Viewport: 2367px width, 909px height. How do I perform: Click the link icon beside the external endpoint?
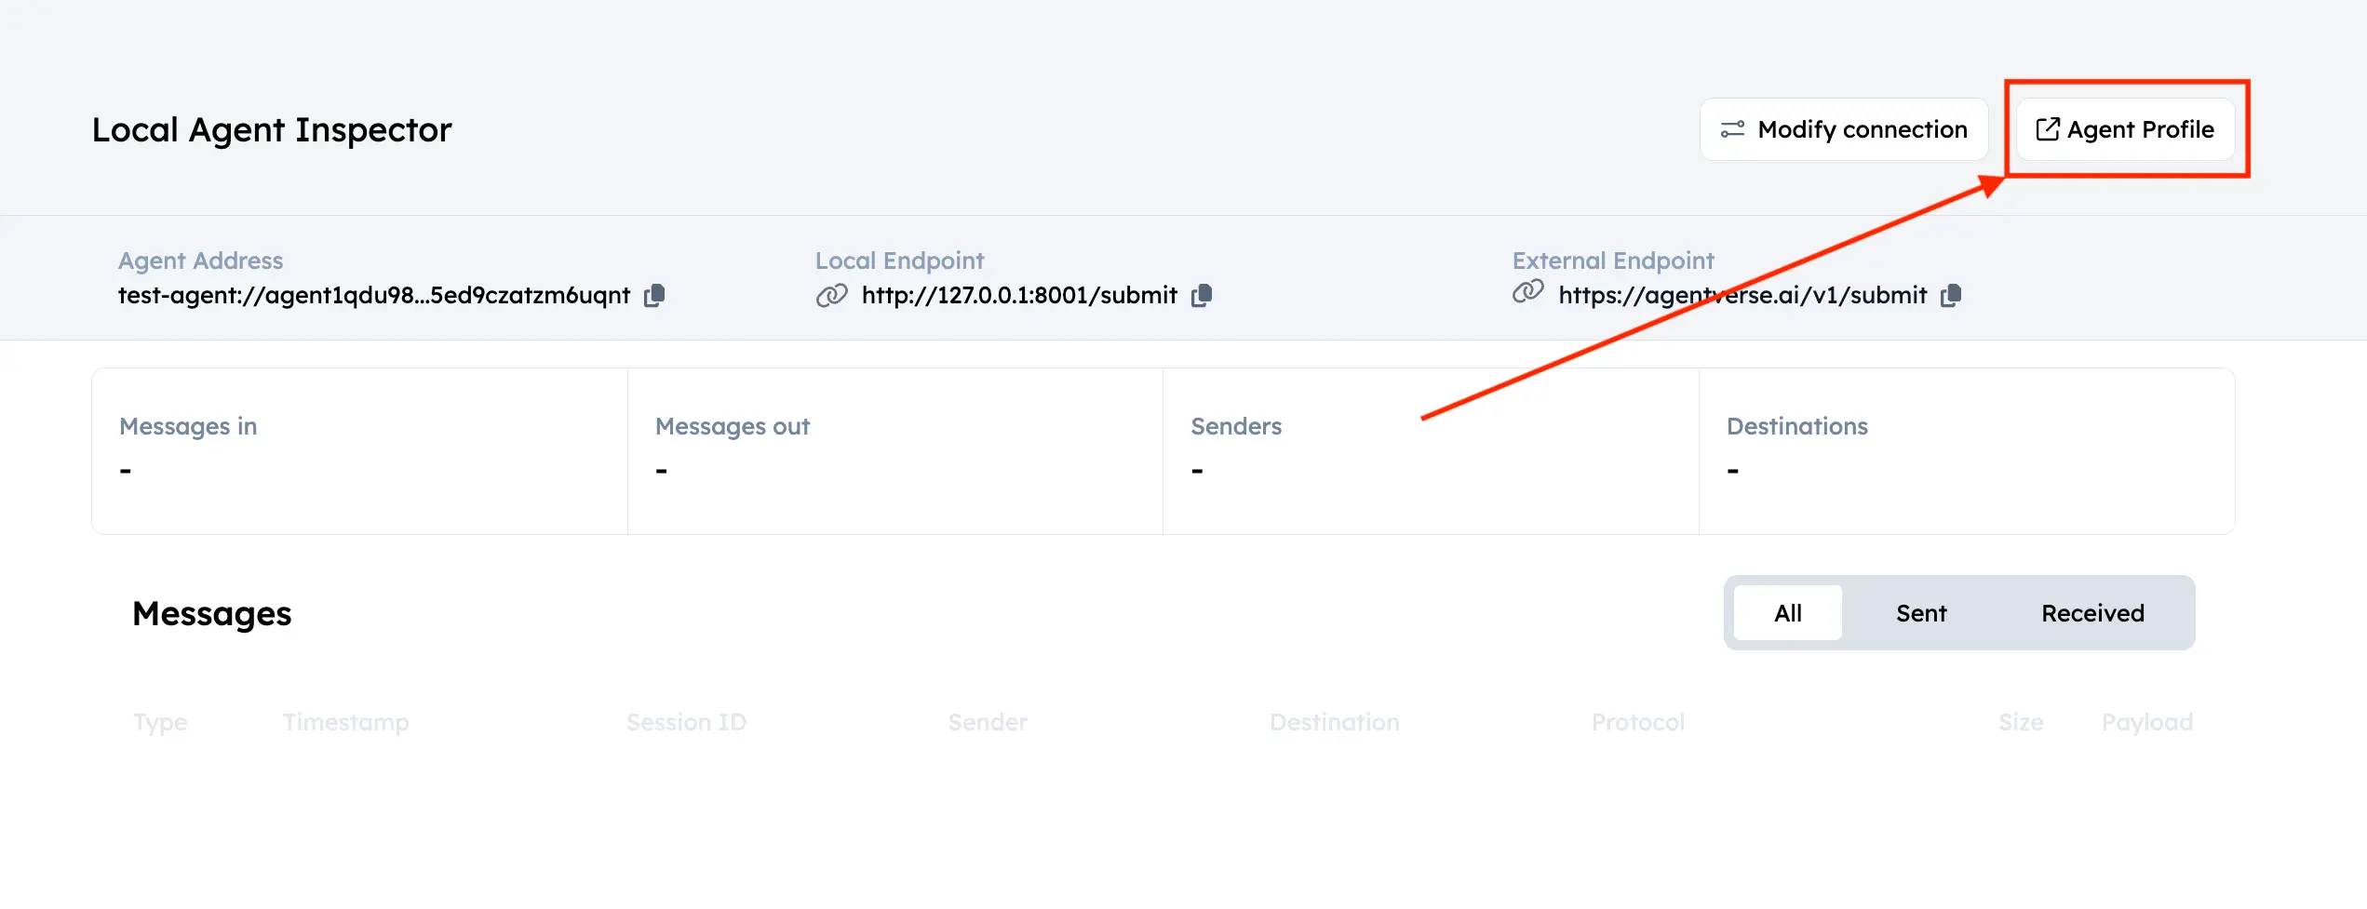pyautogui.click(x=1526, y=292)
